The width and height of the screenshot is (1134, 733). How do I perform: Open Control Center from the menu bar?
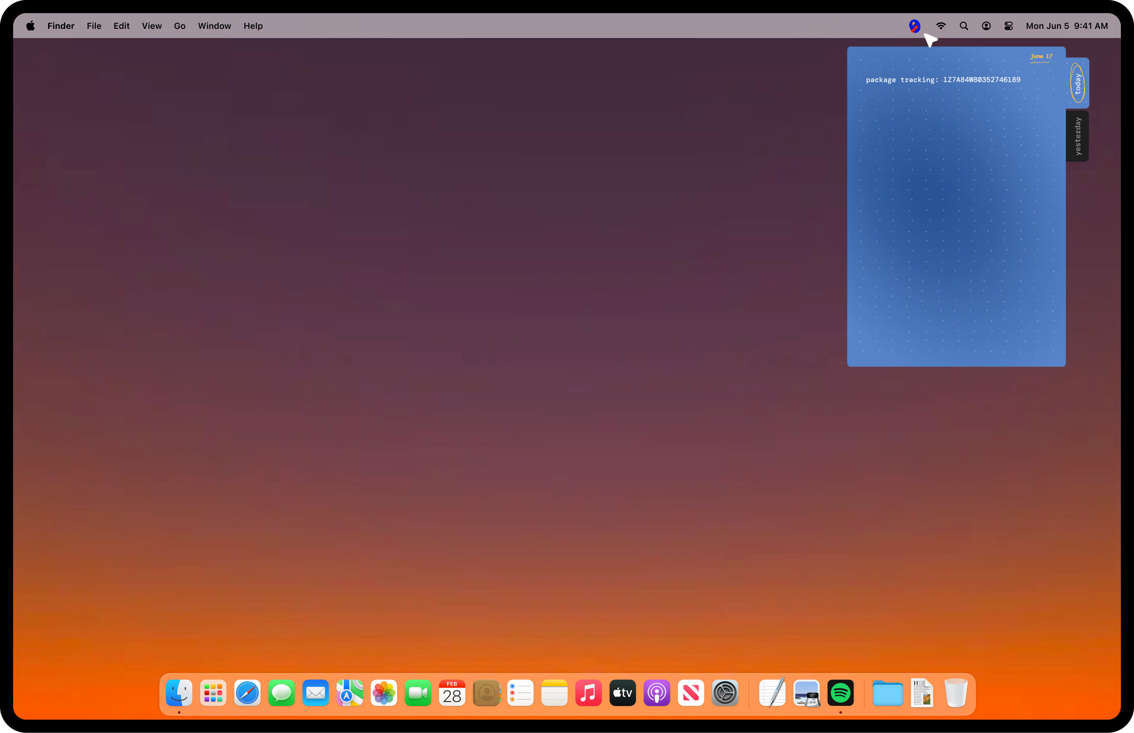pos(1008,26)
